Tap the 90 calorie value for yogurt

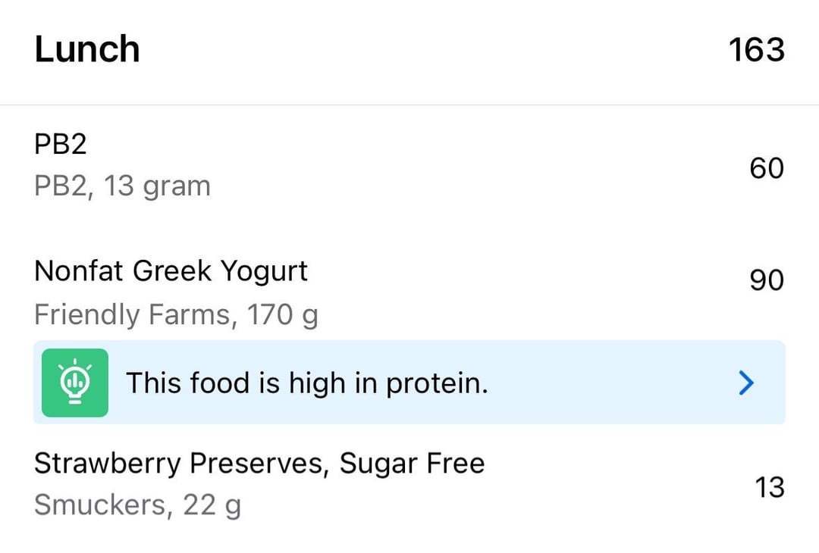766,280
